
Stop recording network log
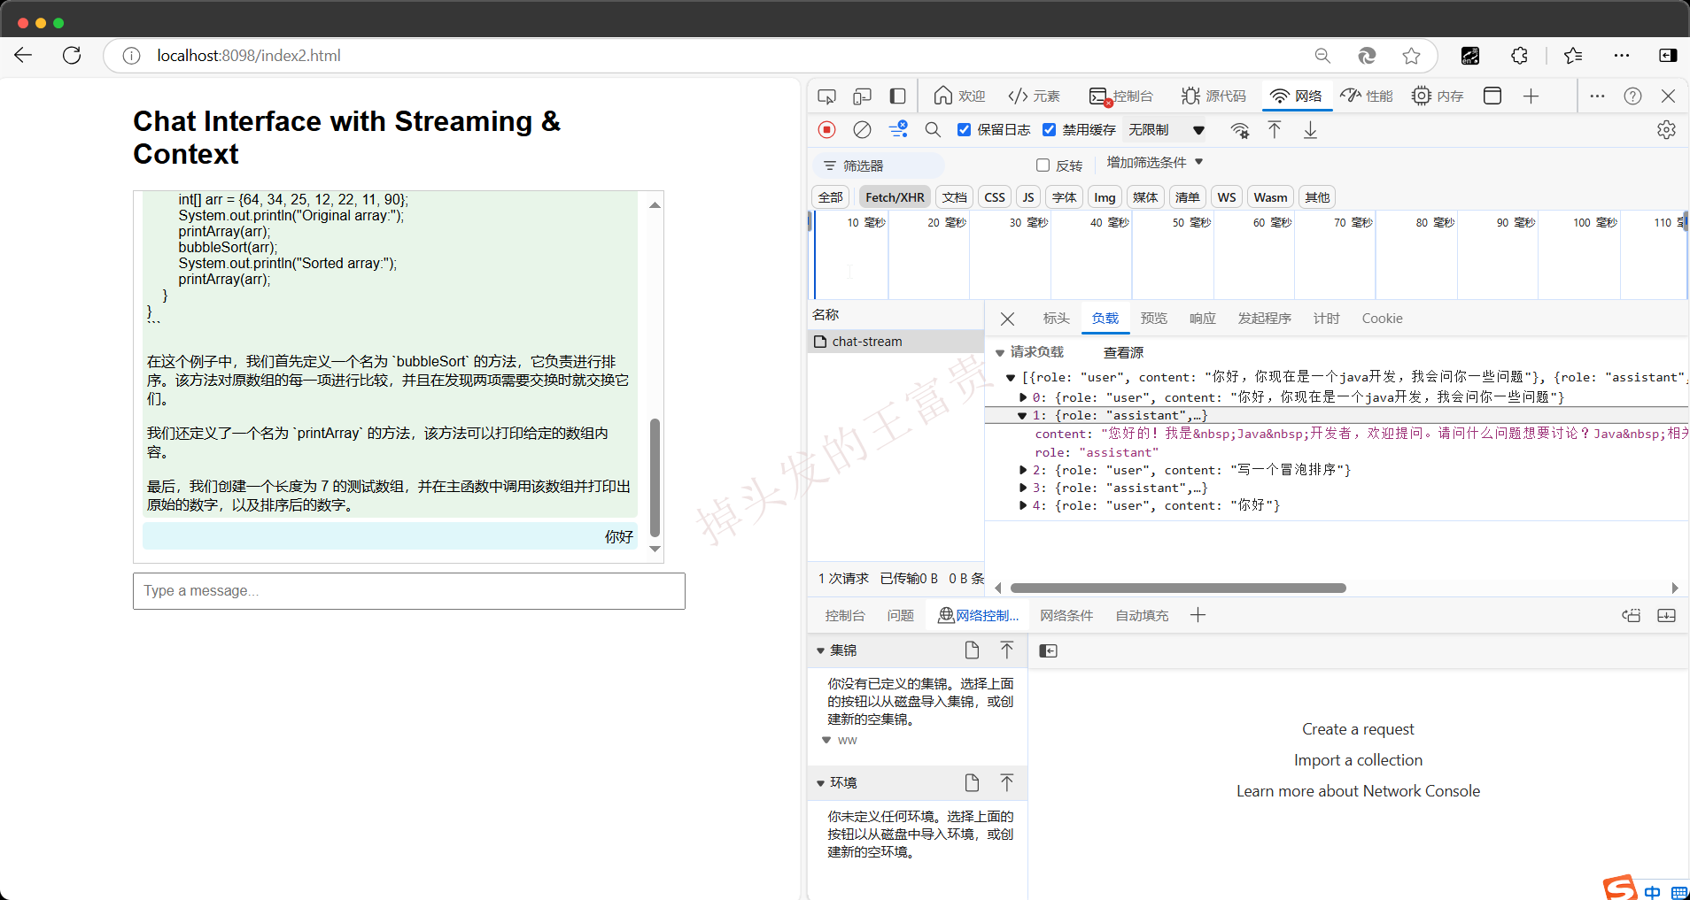826,130
